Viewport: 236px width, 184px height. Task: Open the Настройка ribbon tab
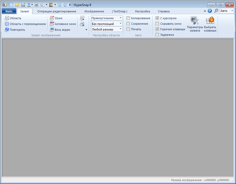(x=142, y=11)
